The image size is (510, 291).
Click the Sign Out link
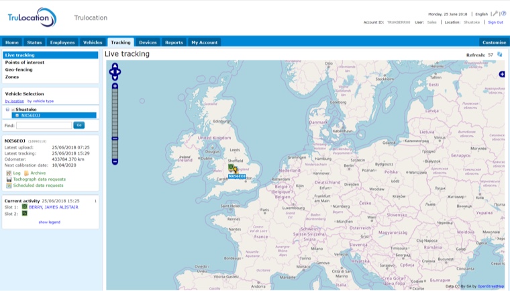coord(495,22)
